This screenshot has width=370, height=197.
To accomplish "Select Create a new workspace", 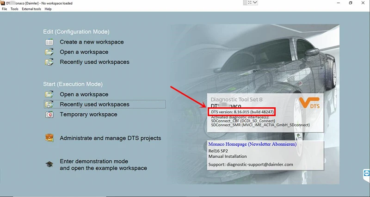I will coord(92,42).
